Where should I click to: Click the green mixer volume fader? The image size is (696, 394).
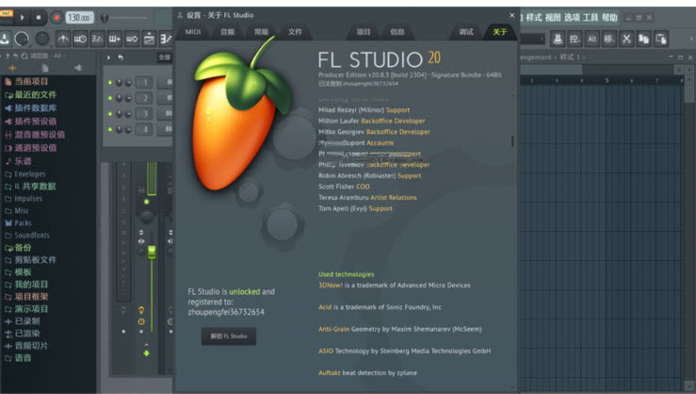click(x=151, y=251)
